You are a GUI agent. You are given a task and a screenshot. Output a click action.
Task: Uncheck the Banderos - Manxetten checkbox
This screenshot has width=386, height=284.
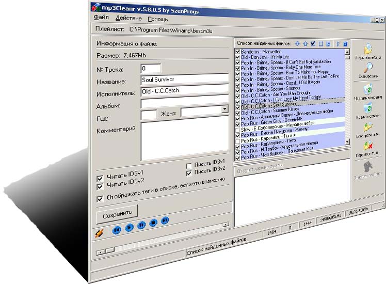(238, 52)
